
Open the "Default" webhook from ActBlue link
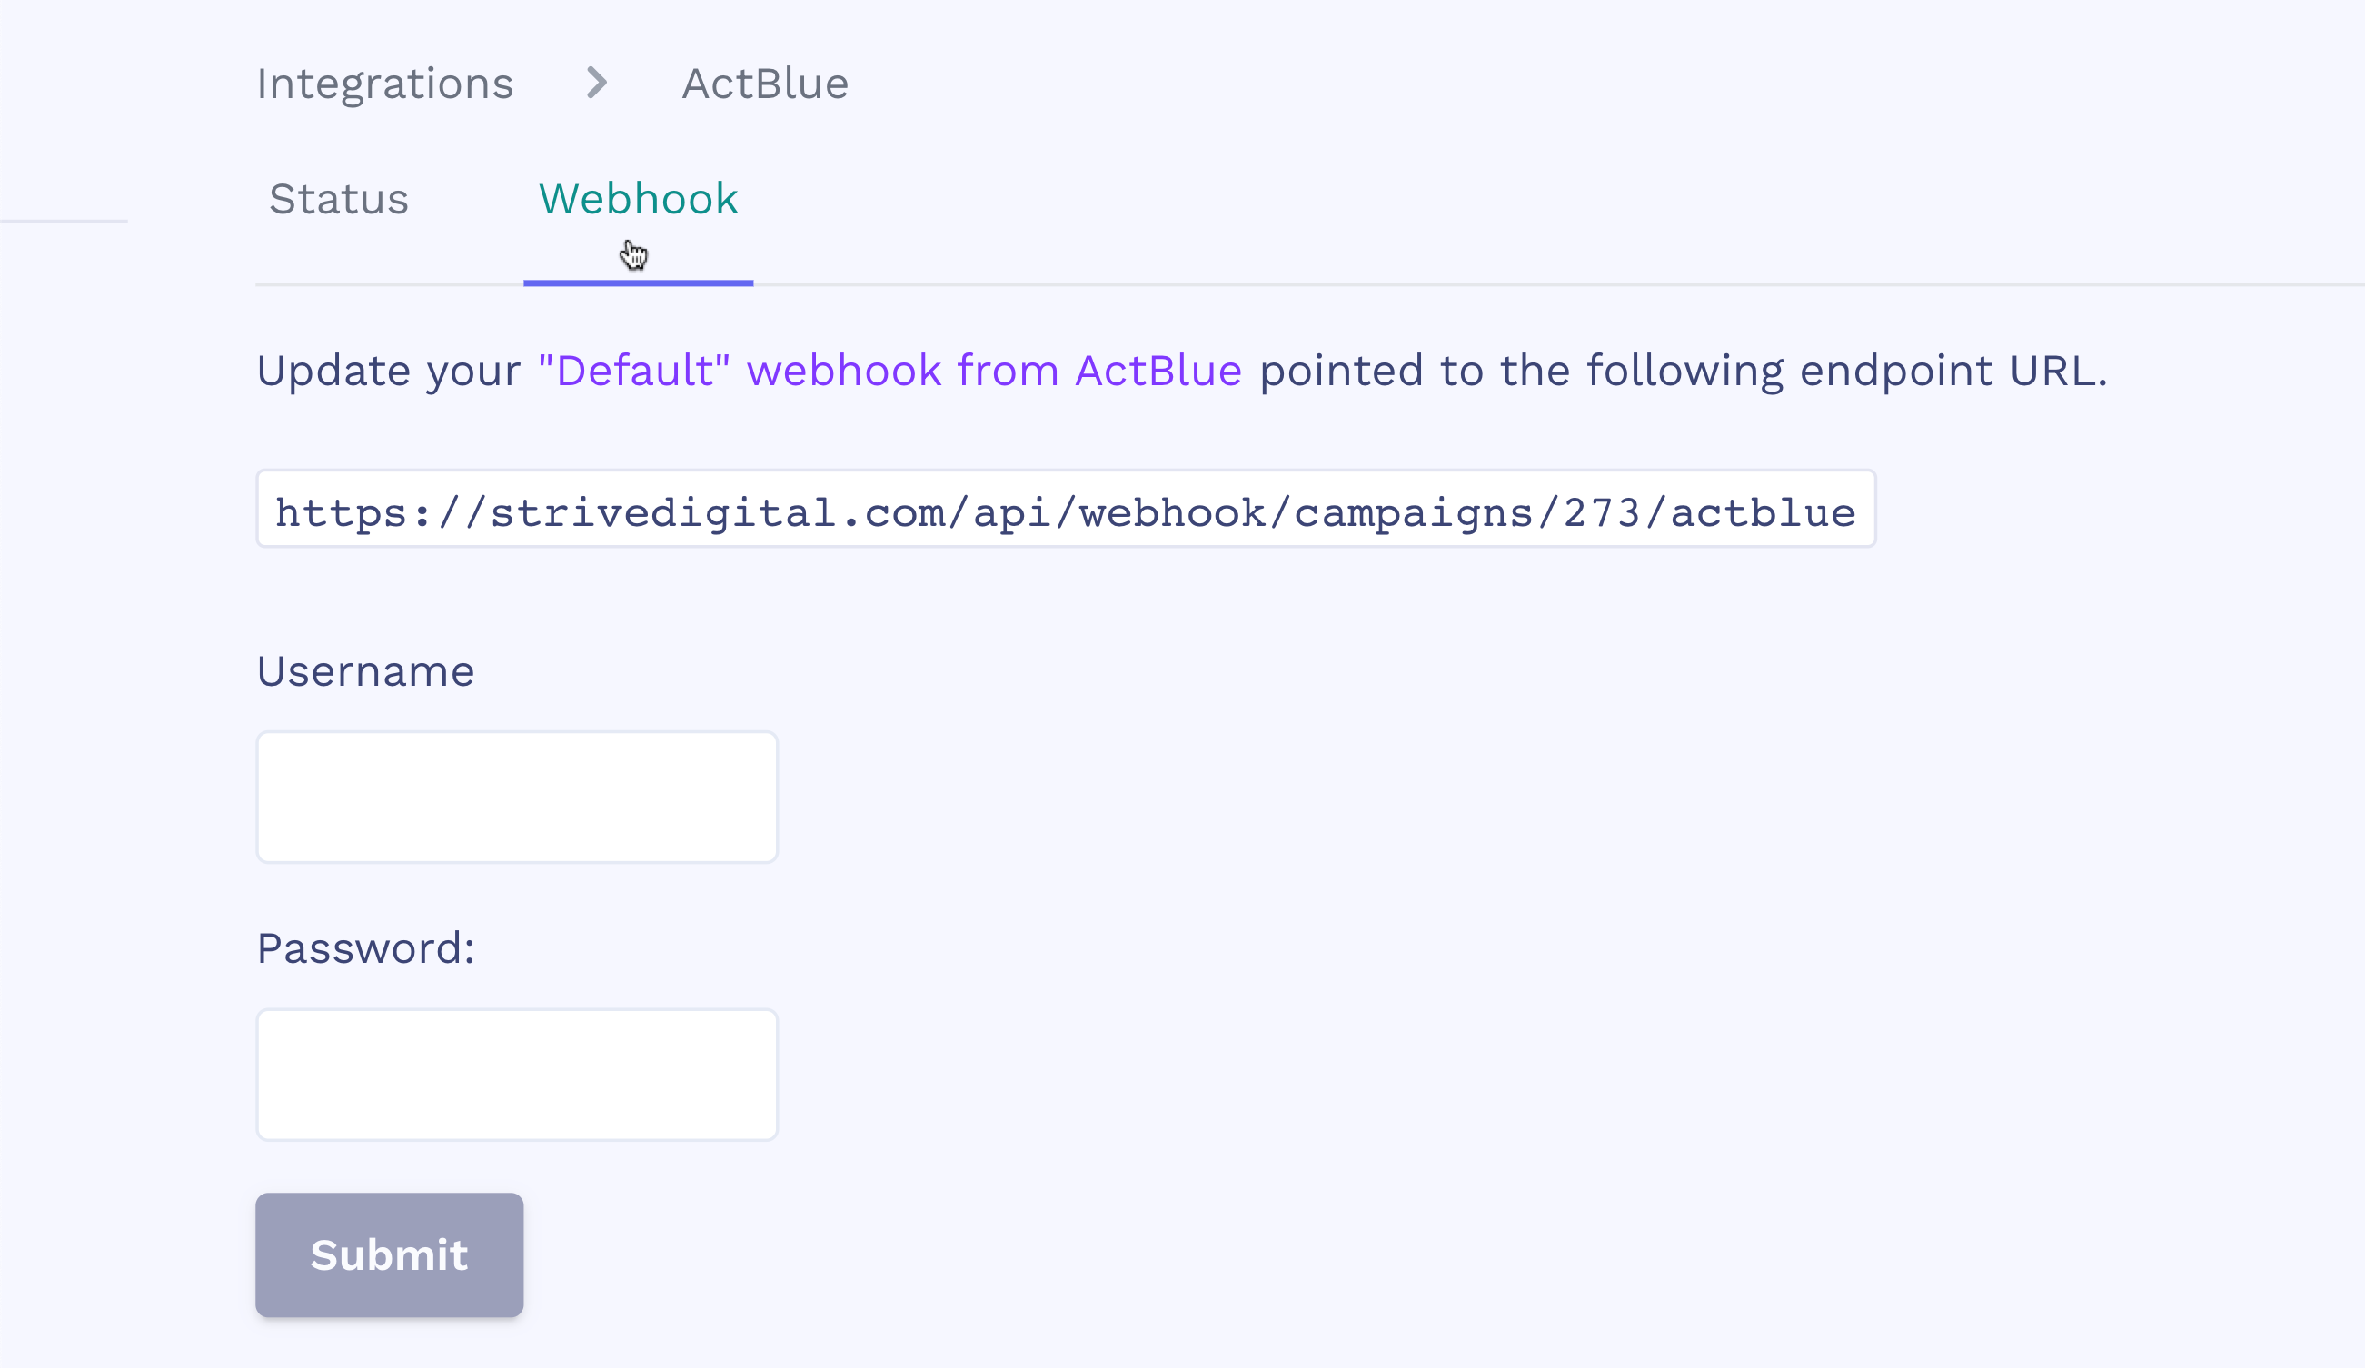[x=889, y=371]
